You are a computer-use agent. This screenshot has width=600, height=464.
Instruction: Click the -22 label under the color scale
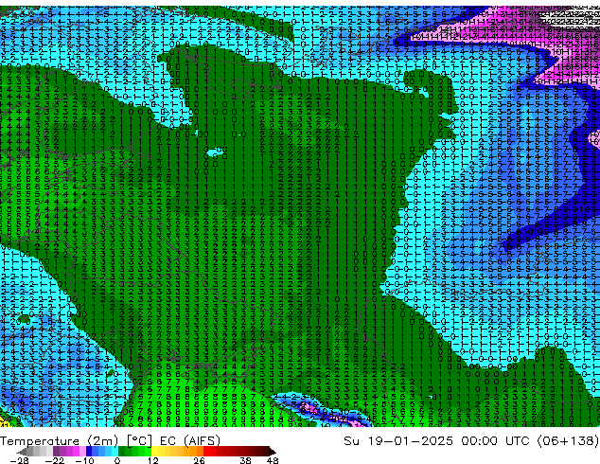click(x=55, y=460)
